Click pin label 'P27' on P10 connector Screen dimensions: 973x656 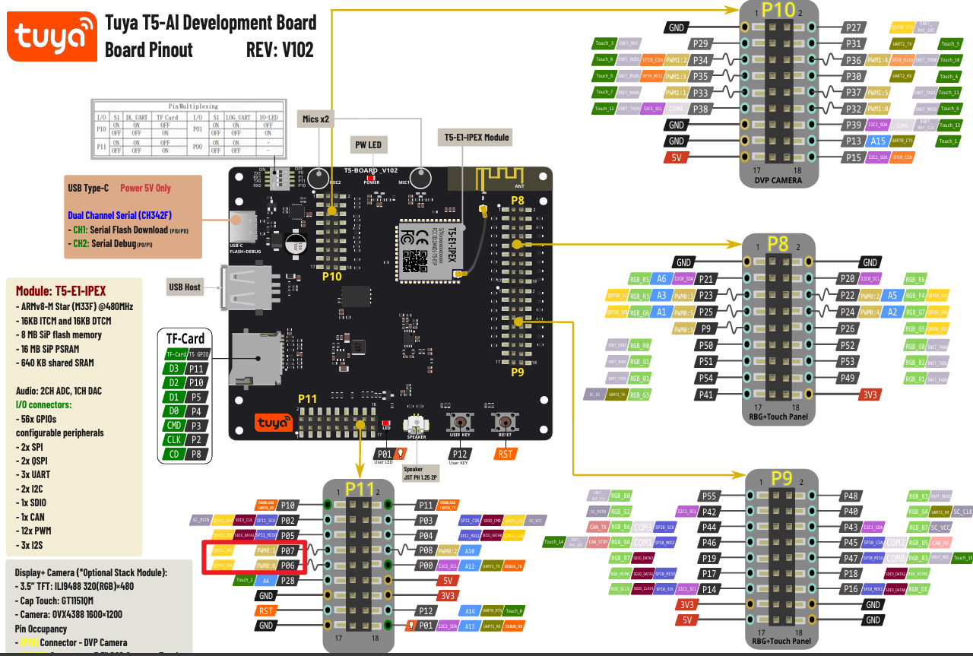point(854,27)
